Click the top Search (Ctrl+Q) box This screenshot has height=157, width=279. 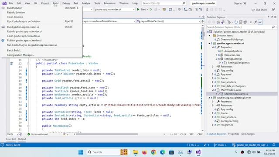point(164,3)
